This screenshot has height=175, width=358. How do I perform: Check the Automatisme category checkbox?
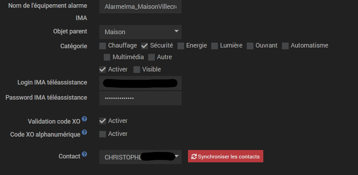click(x=285, y=46)
